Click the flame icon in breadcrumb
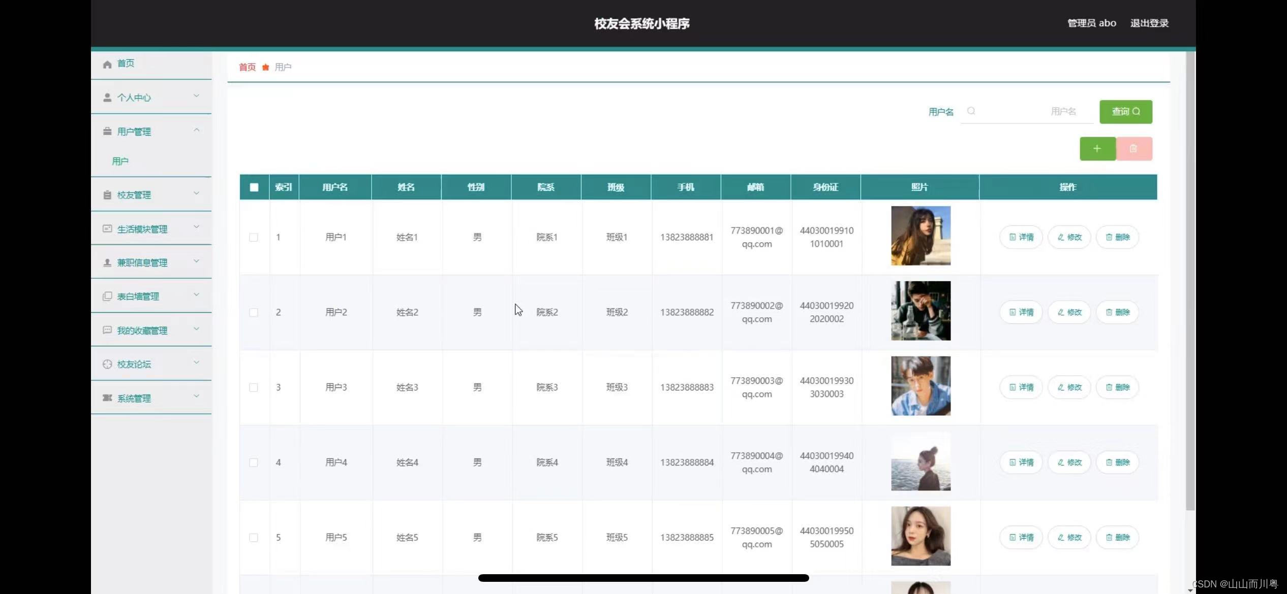Screen dimensions: 1287x594 [265, 67]
